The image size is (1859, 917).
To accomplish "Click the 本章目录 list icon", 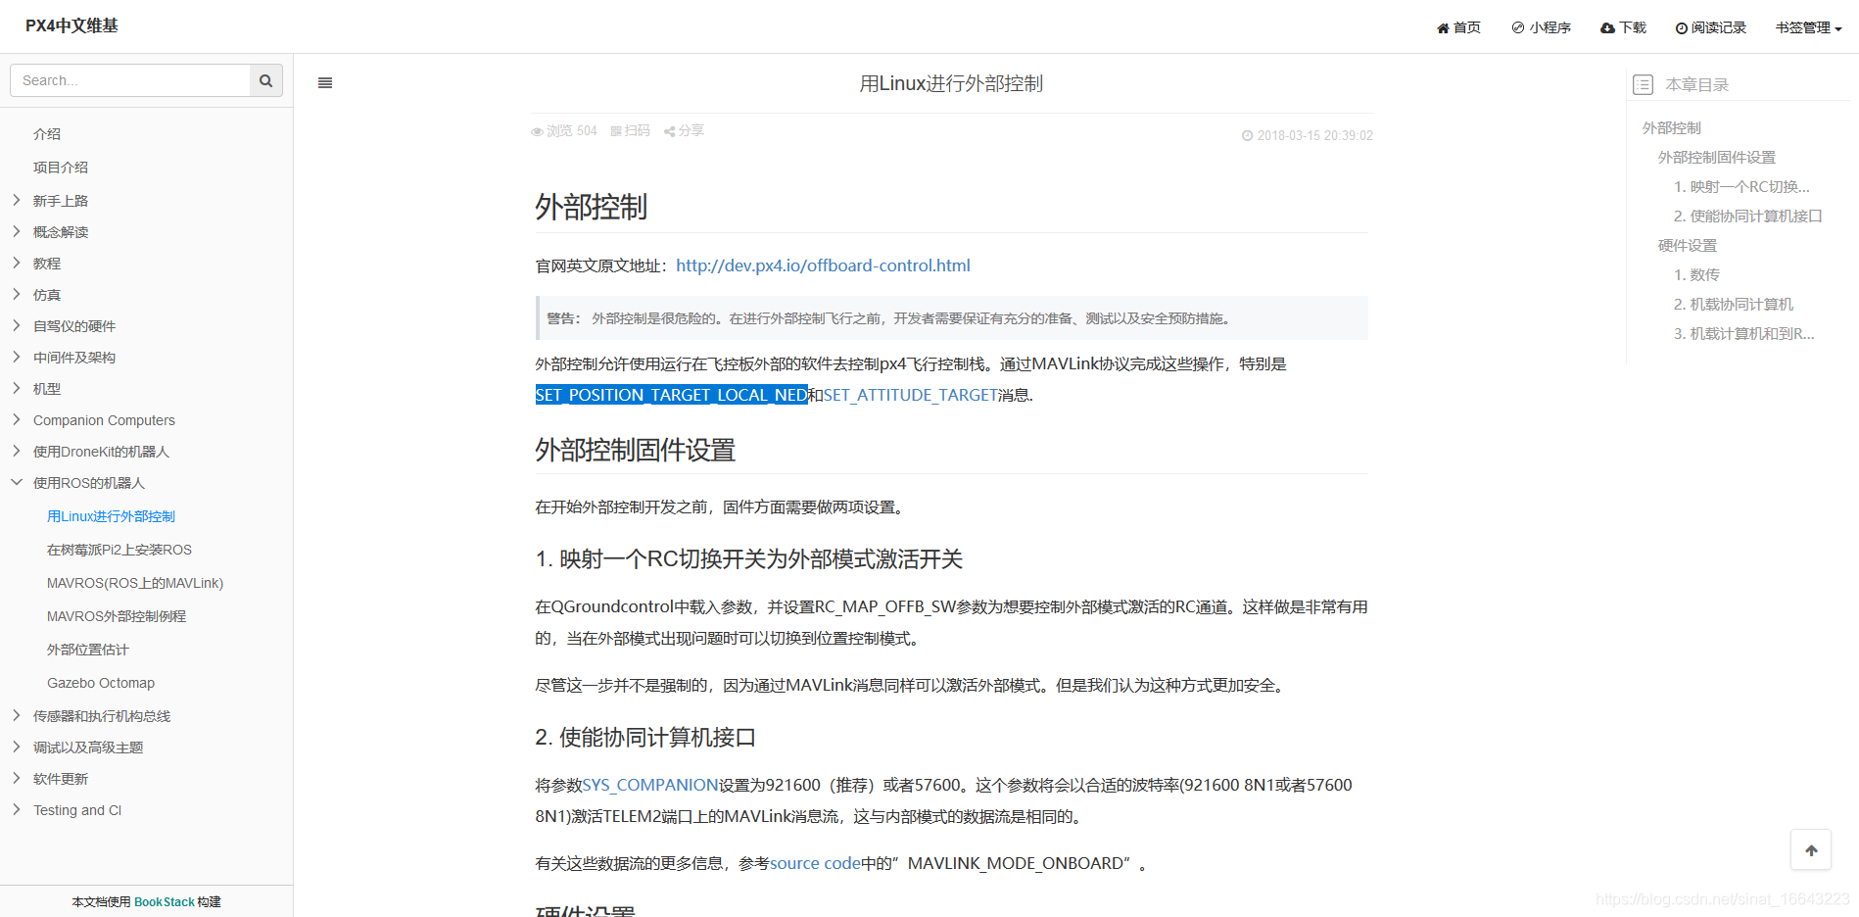I will coord(1643,85).
